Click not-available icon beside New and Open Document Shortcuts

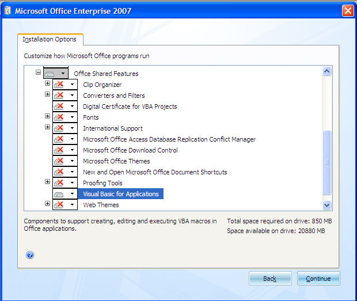[59, 172]
